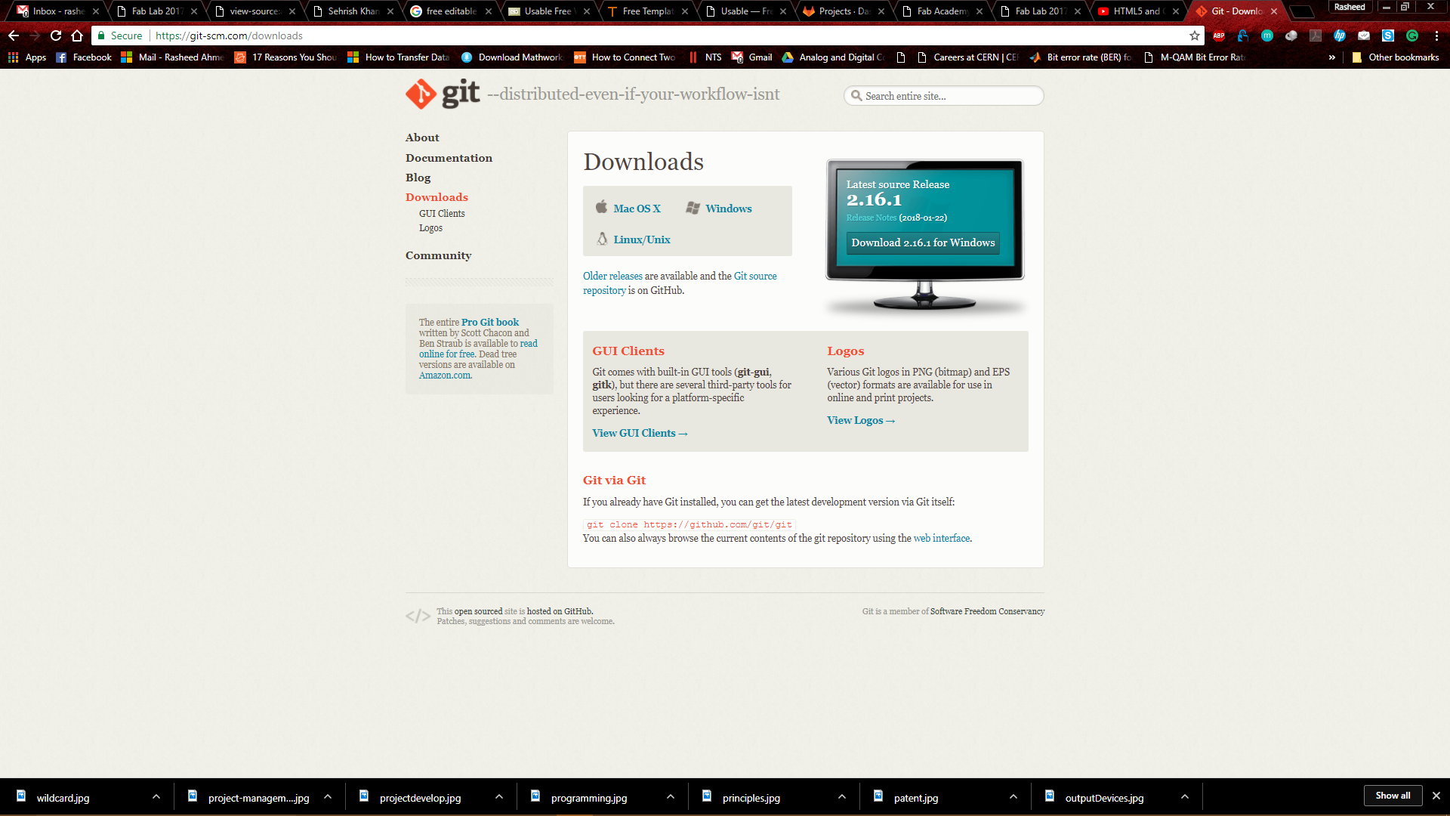
Task: Open Chrome three-dot menu
Action: 1436,36
